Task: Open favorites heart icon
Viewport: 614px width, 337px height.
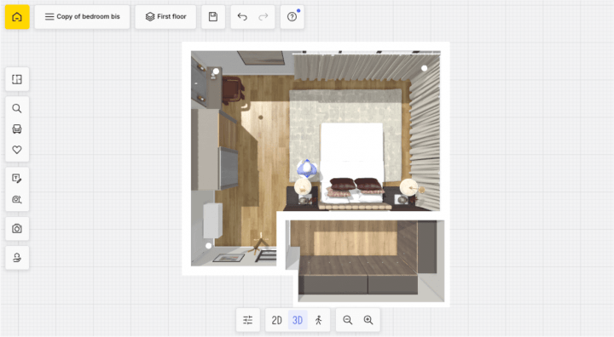Action: tap(17, 150)
